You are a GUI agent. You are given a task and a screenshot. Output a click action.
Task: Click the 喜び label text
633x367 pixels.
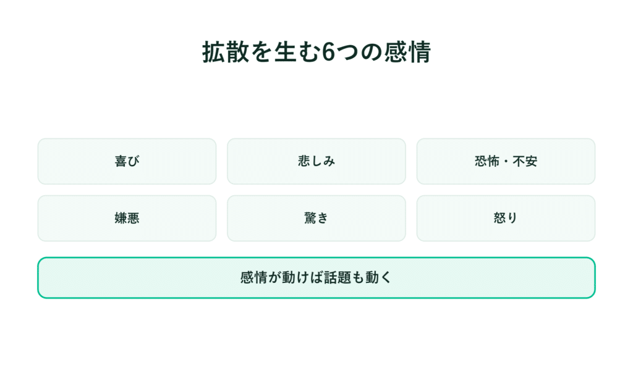pos(127,161)
